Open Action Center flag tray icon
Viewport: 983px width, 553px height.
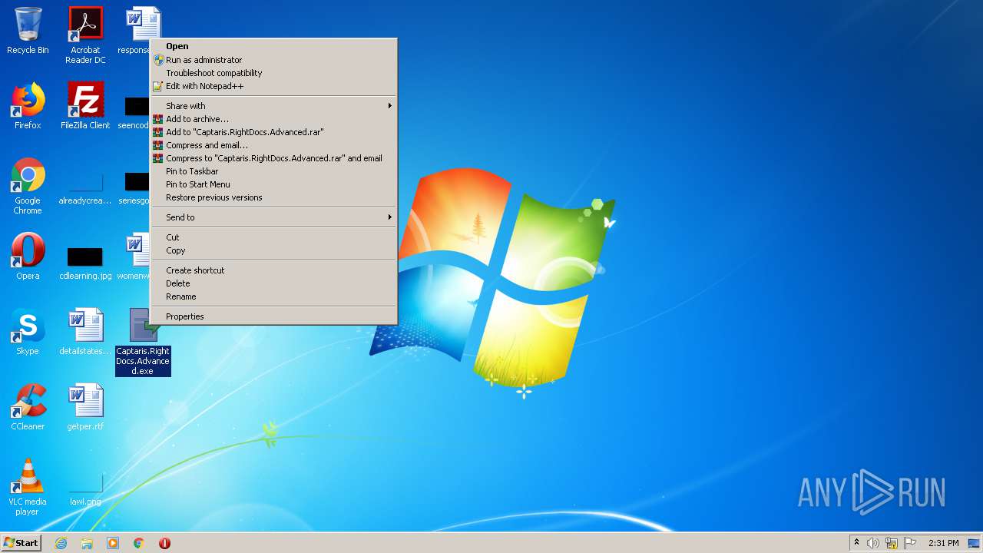tap(910, 543)
